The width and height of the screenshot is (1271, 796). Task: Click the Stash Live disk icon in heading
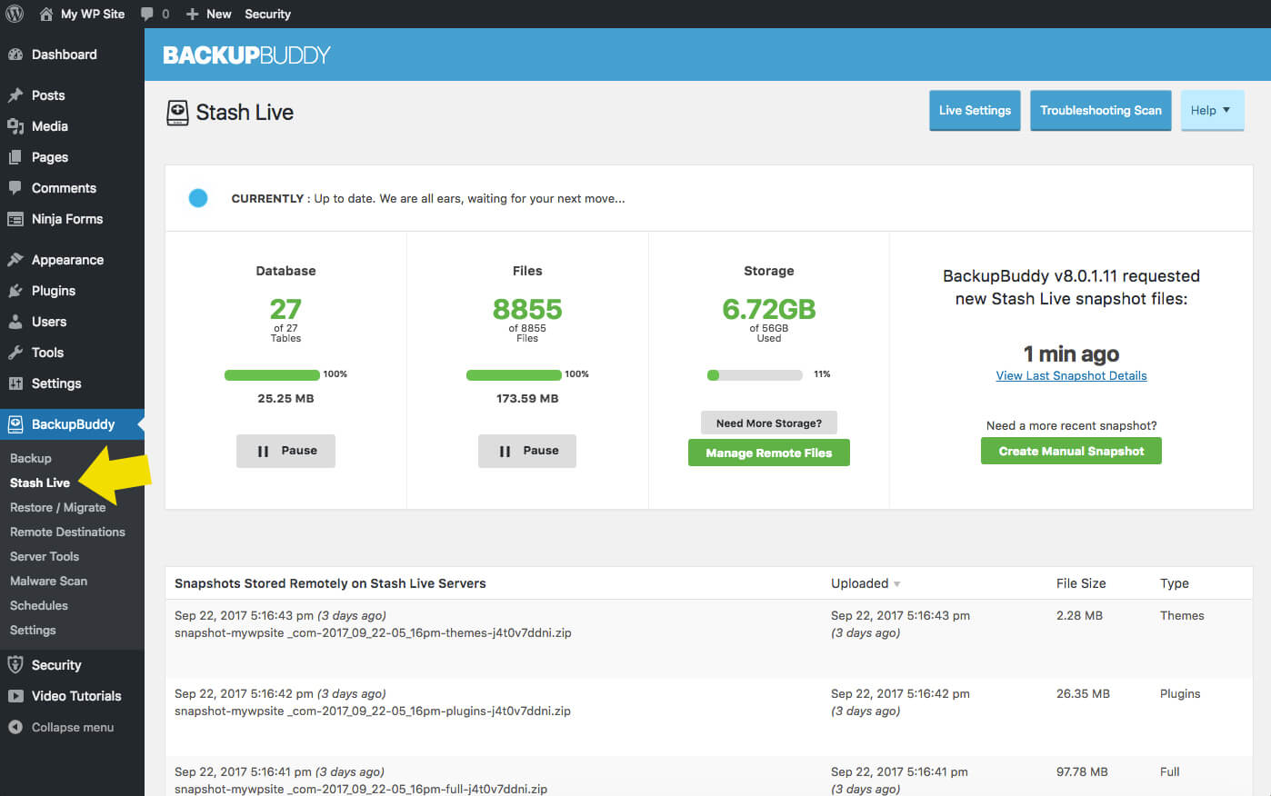(x=177, y=113)
